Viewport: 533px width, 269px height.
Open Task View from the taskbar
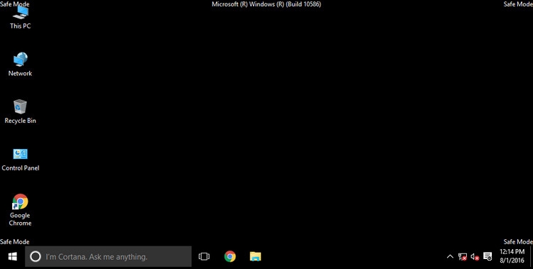[x=204, y=256]
